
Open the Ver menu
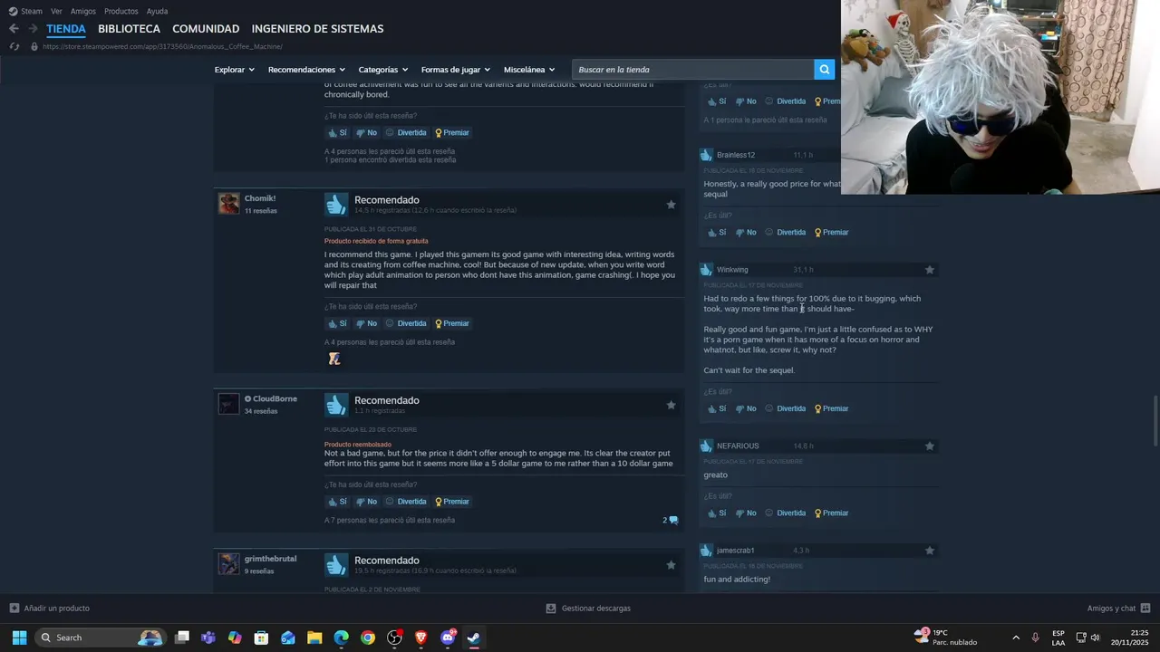[x=56, y=11]
